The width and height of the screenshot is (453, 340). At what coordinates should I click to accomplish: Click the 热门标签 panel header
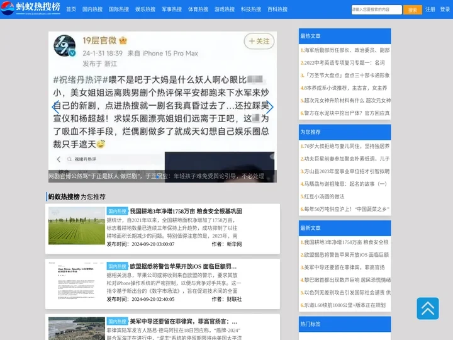tap(345, 324)
